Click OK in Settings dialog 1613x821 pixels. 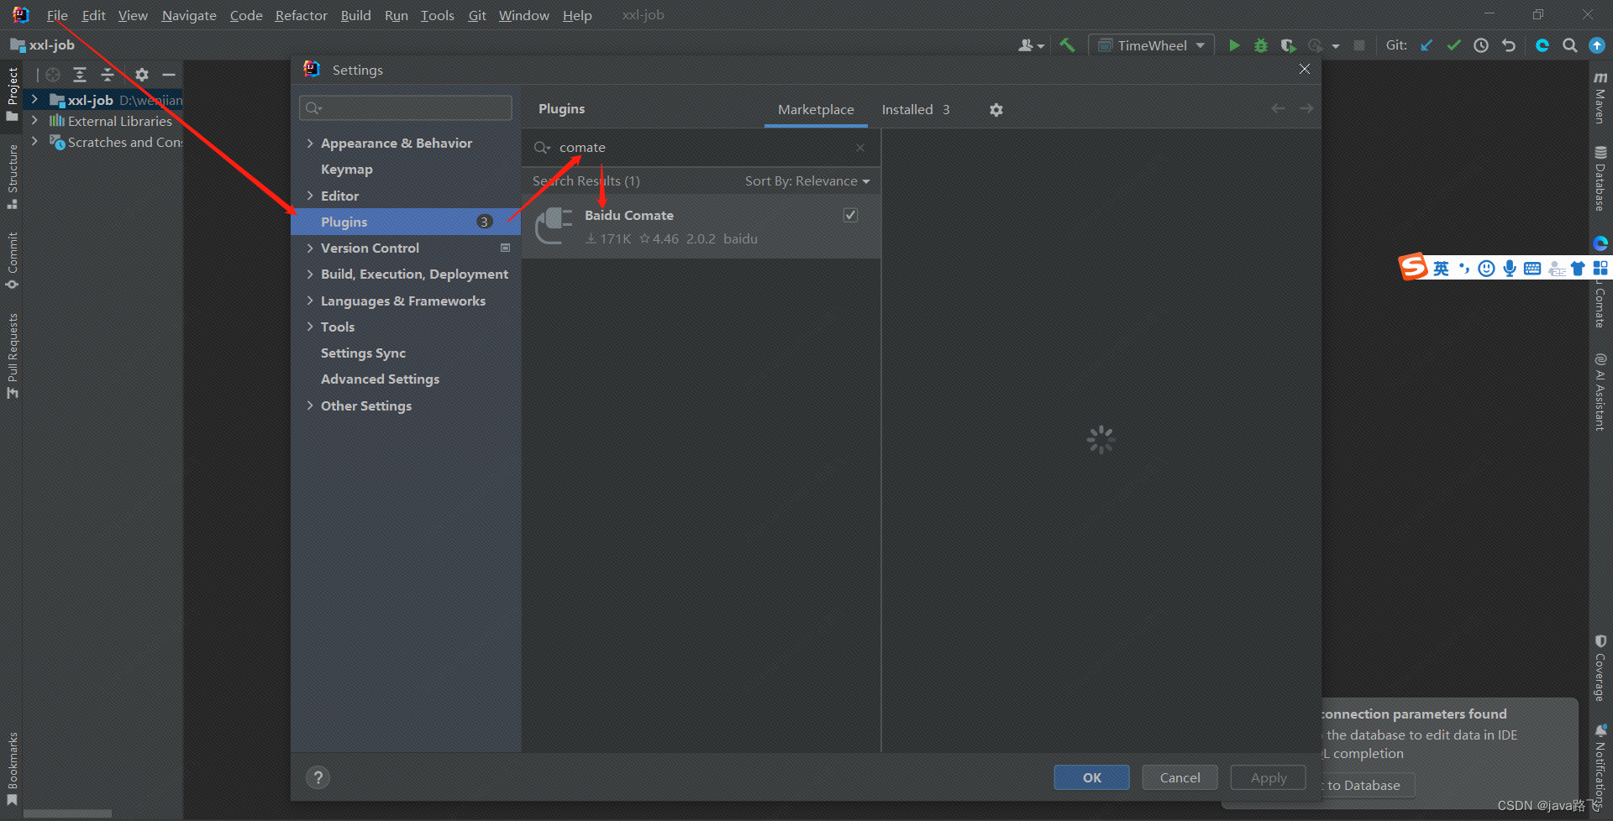coord(1091,777)
